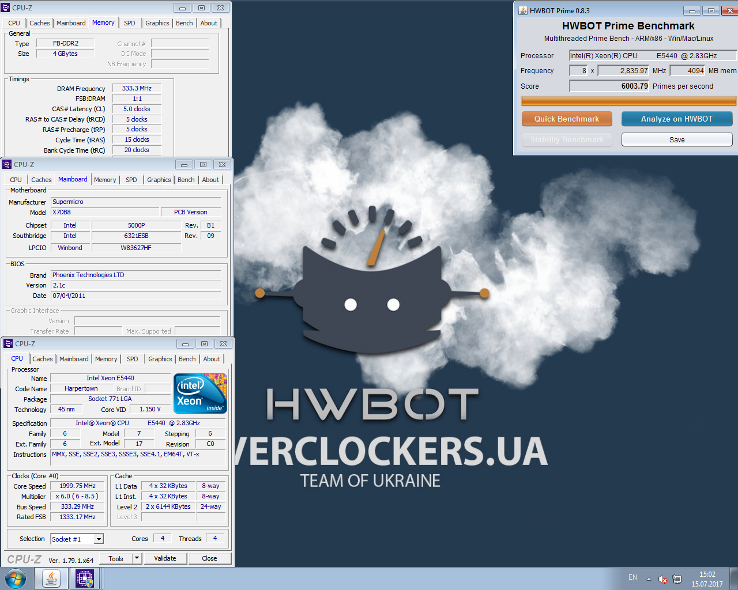Click Analyze on HWBOT button
Viewport: 738px width, 590px height.
coord(677,119)
